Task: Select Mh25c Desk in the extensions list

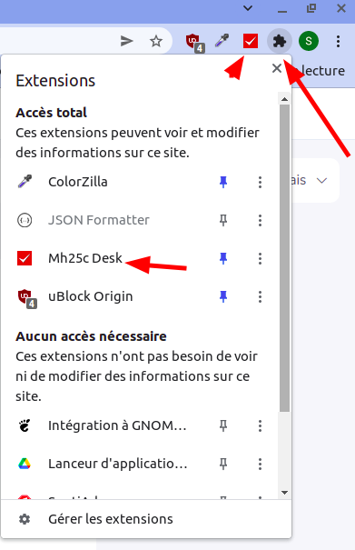Action: (85, 258)
